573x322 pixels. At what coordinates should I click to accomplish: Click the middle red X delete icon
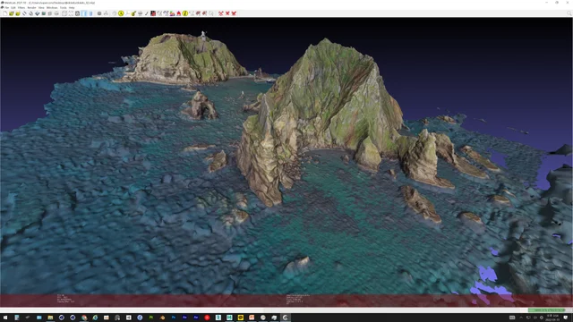pos(227,13)
